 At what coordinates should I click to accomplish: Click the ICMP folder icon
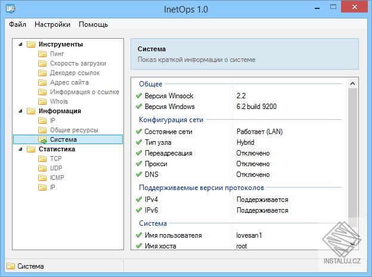click(x=42, y=178)
